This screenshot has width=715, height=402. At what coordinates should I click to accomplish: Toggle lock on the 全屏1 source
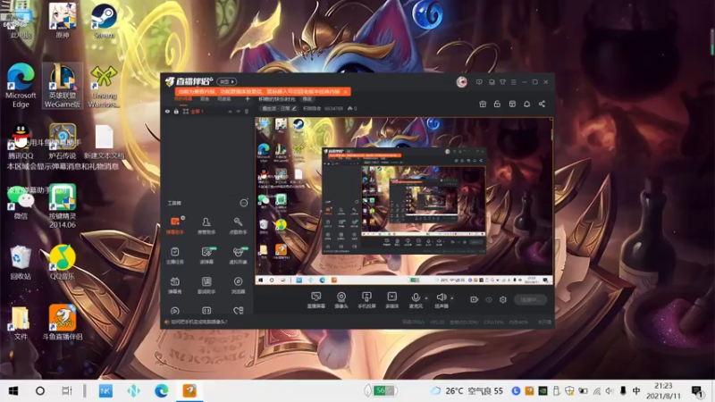tap(176, 111)
